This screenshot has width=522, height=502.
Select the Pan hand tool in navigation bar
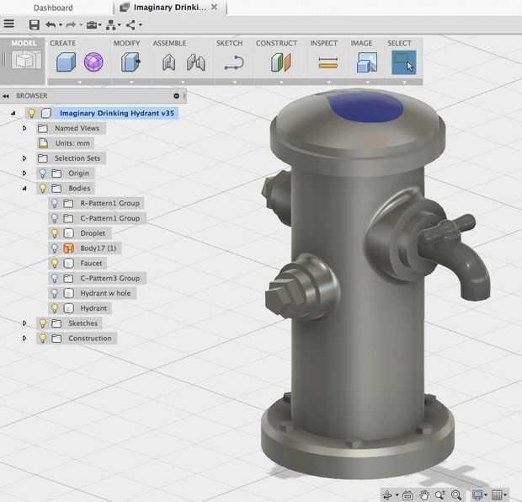click(x=425, y=494)
